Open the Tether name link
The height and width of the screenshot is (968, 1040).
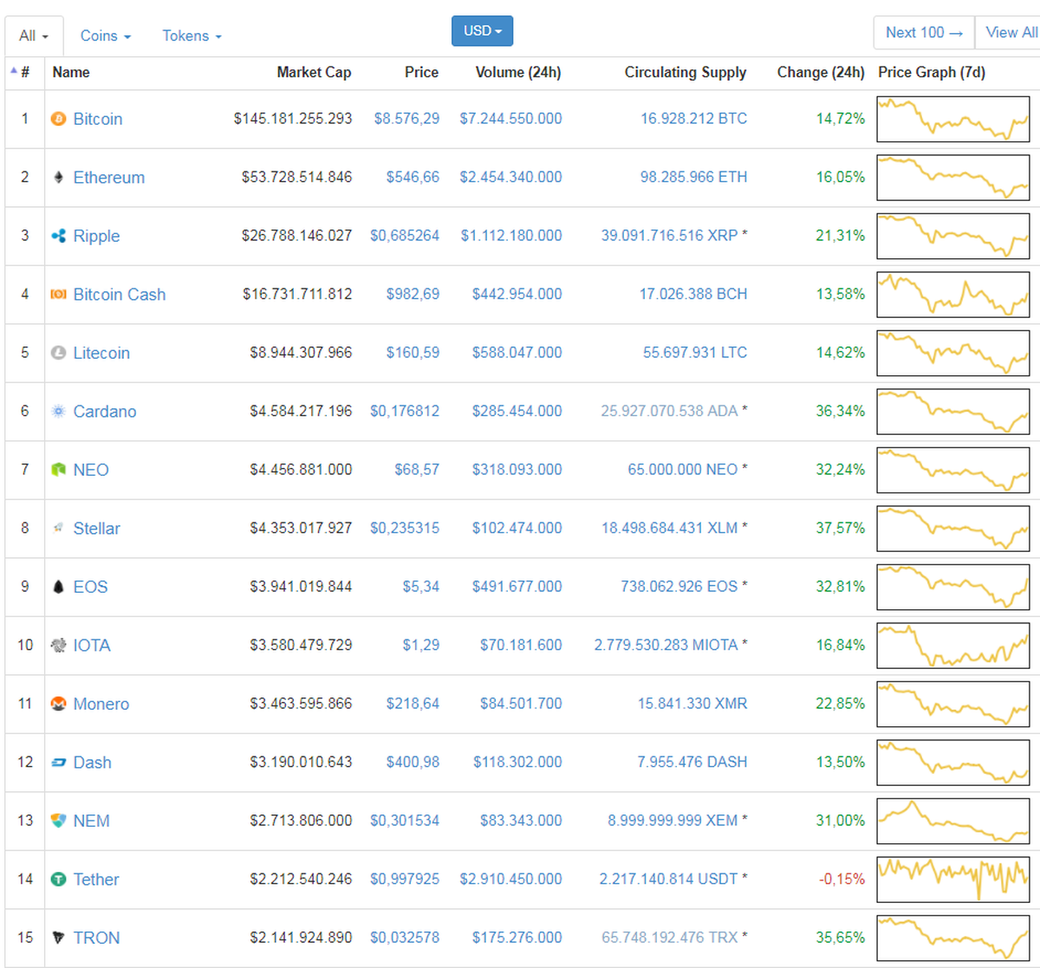96,880
